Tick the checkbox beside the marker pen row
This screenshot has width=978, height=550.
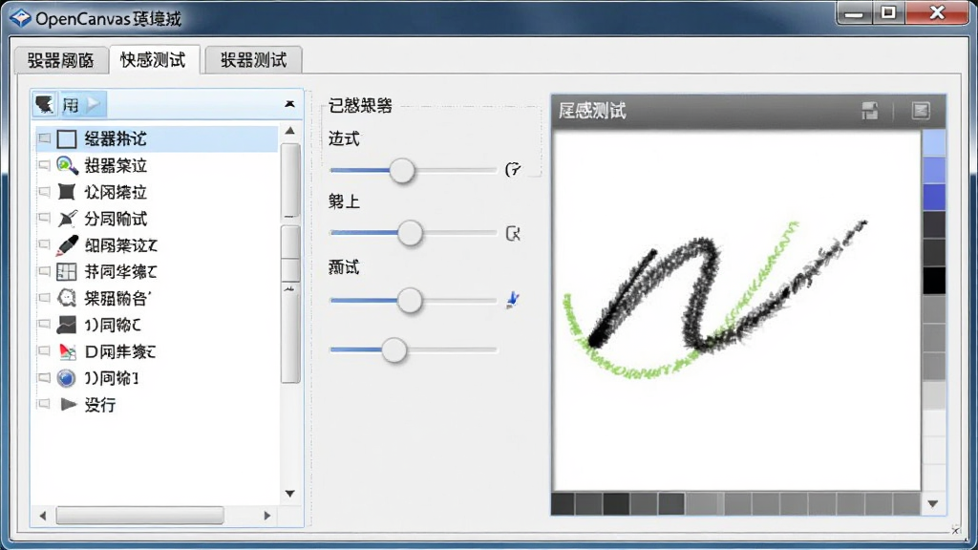(44, 245)
